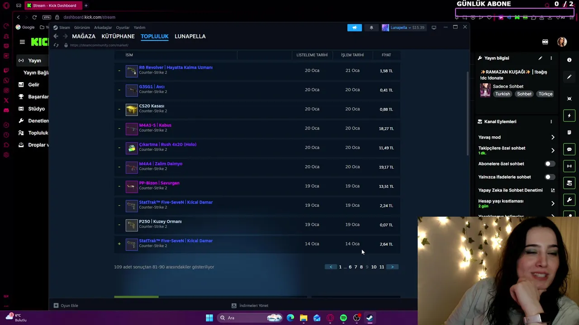Viewport: 579px width, 325px height.
Task: Go to market history page 11
Action: pyautogui.click(x=382, y=267)
